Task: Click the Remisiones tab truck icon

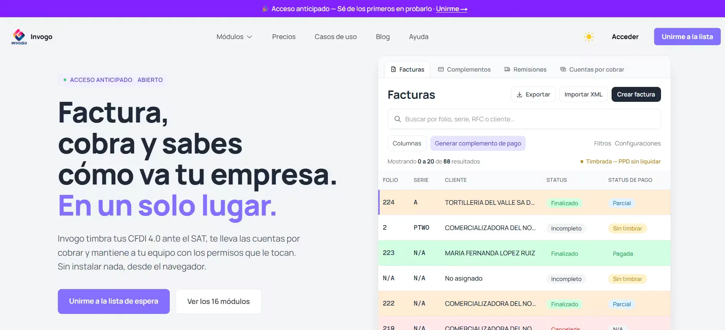Action: pos(507,69)
